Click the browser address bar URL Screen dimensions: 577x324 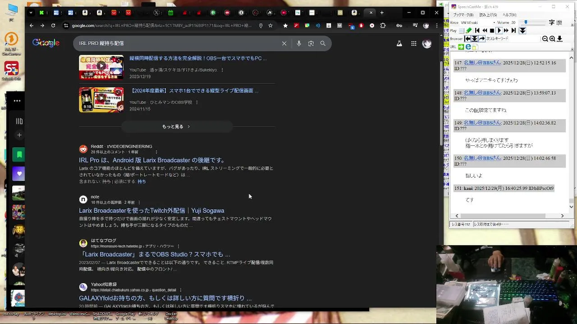tap(162, 26)
